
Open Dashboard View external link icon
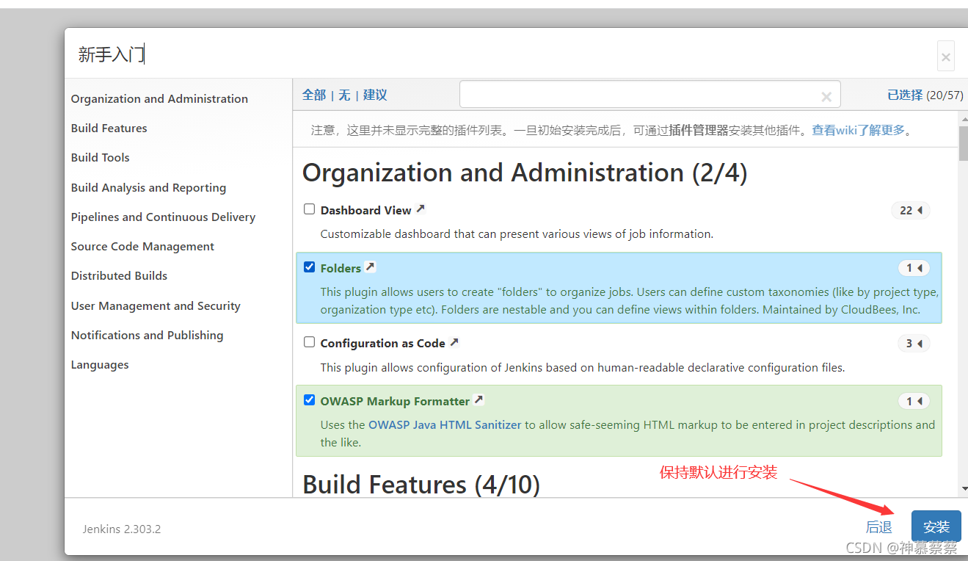tap(421, 209)
